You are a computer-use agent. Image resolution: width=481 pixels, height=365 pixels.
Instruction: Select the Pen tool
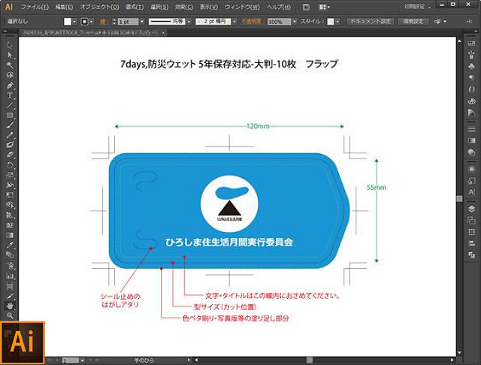[10, 86]
